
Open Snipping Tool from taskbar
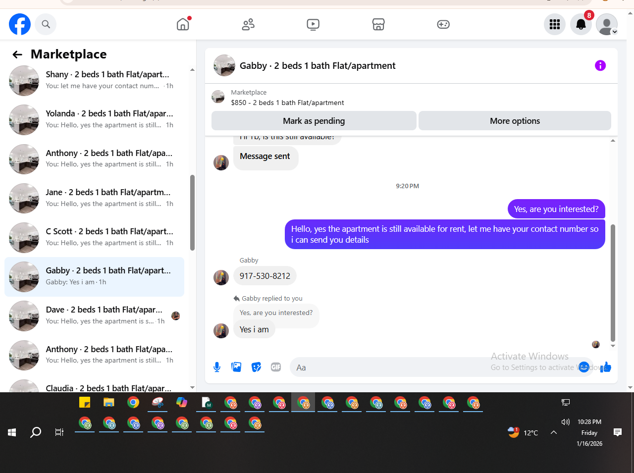pos(158,402)
